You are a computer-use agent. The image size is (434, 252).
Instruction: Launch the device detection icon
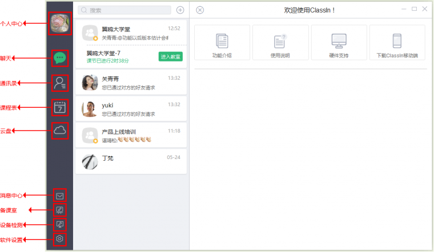point(59,224)
